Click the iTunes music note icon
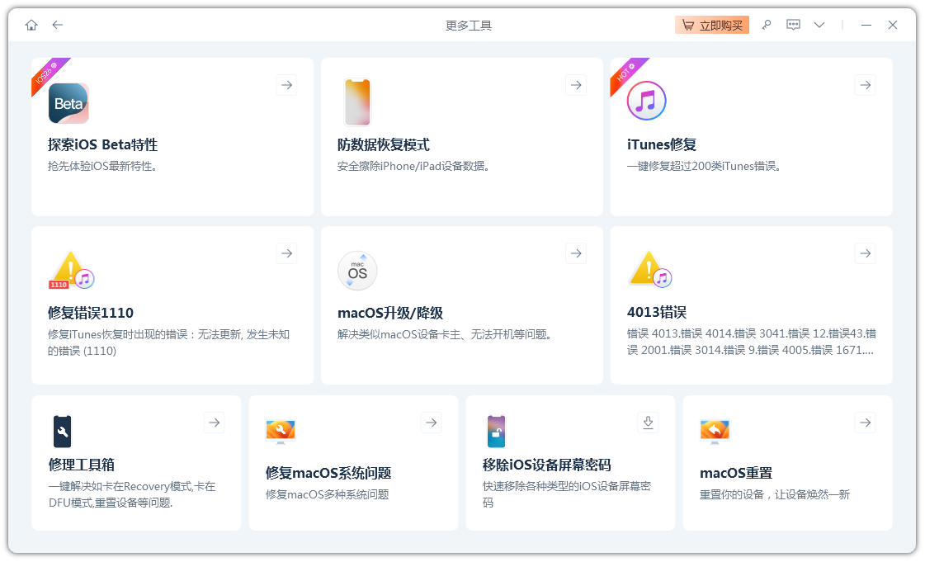Screen dimensions: 925x562 tap(646, 102)
